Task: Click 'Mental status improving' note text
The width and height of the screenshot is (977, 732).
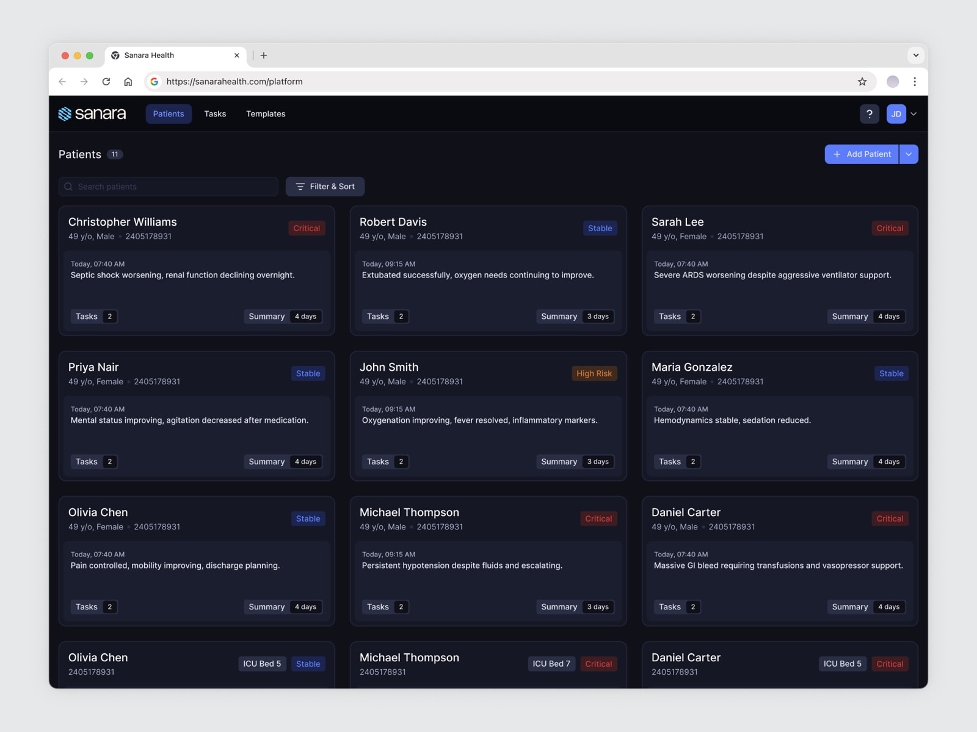Action: pyautogui.click(x=189, y=420)
